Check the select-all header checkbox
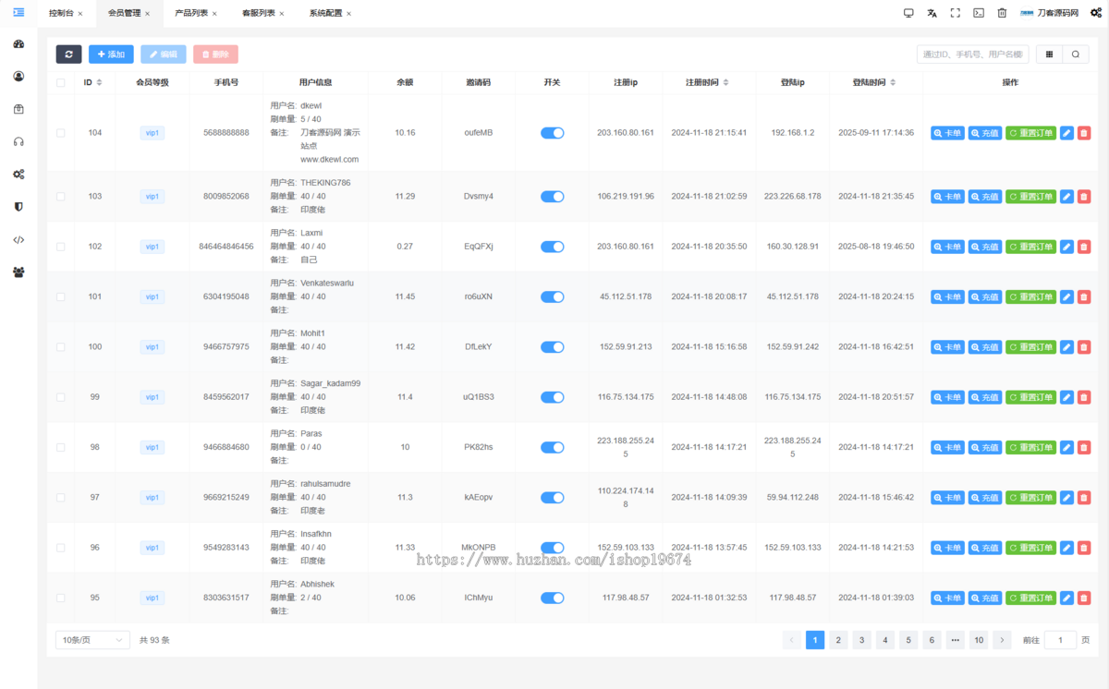The height and width of the screenshot is (689, 1109). click(61, 82)
